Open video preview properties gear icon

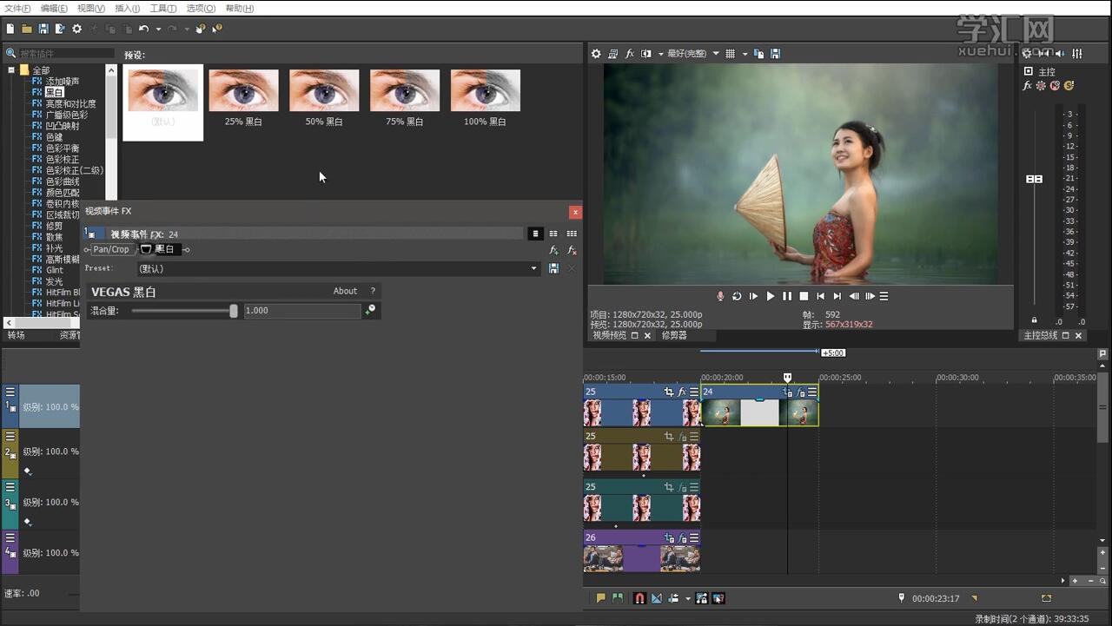click(596, 54)
